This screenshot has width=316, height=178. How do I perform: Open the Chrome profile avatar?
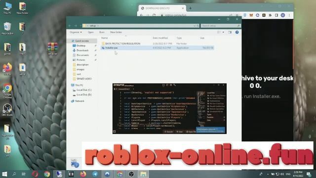[283, 15]
